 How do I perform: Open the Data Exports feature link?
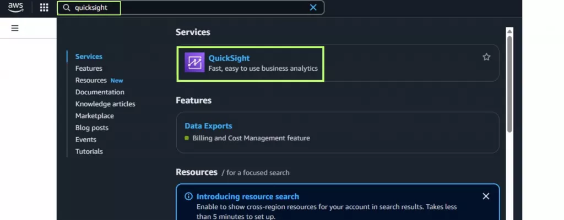[x=208, y=126]
